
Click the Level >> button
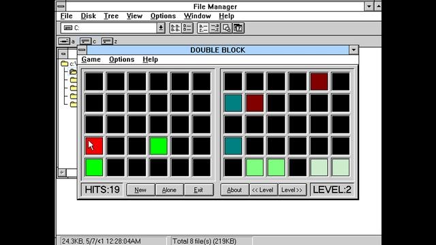coord(292,190)
